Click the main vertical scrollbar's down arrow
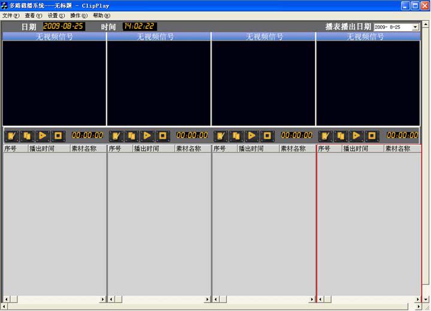 pos(426,299)
